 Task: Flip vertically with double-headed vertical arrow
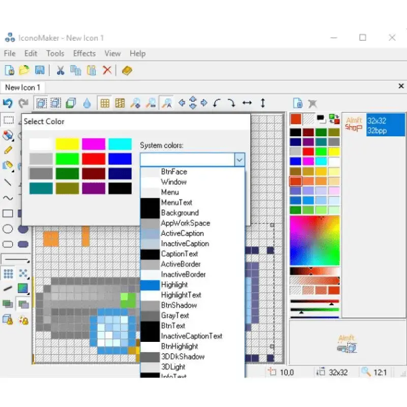click(x=263, y=103)
